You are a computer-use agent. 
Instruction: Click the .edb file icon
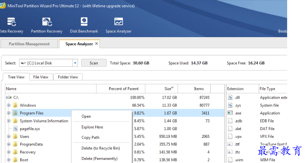click(230, 121)
